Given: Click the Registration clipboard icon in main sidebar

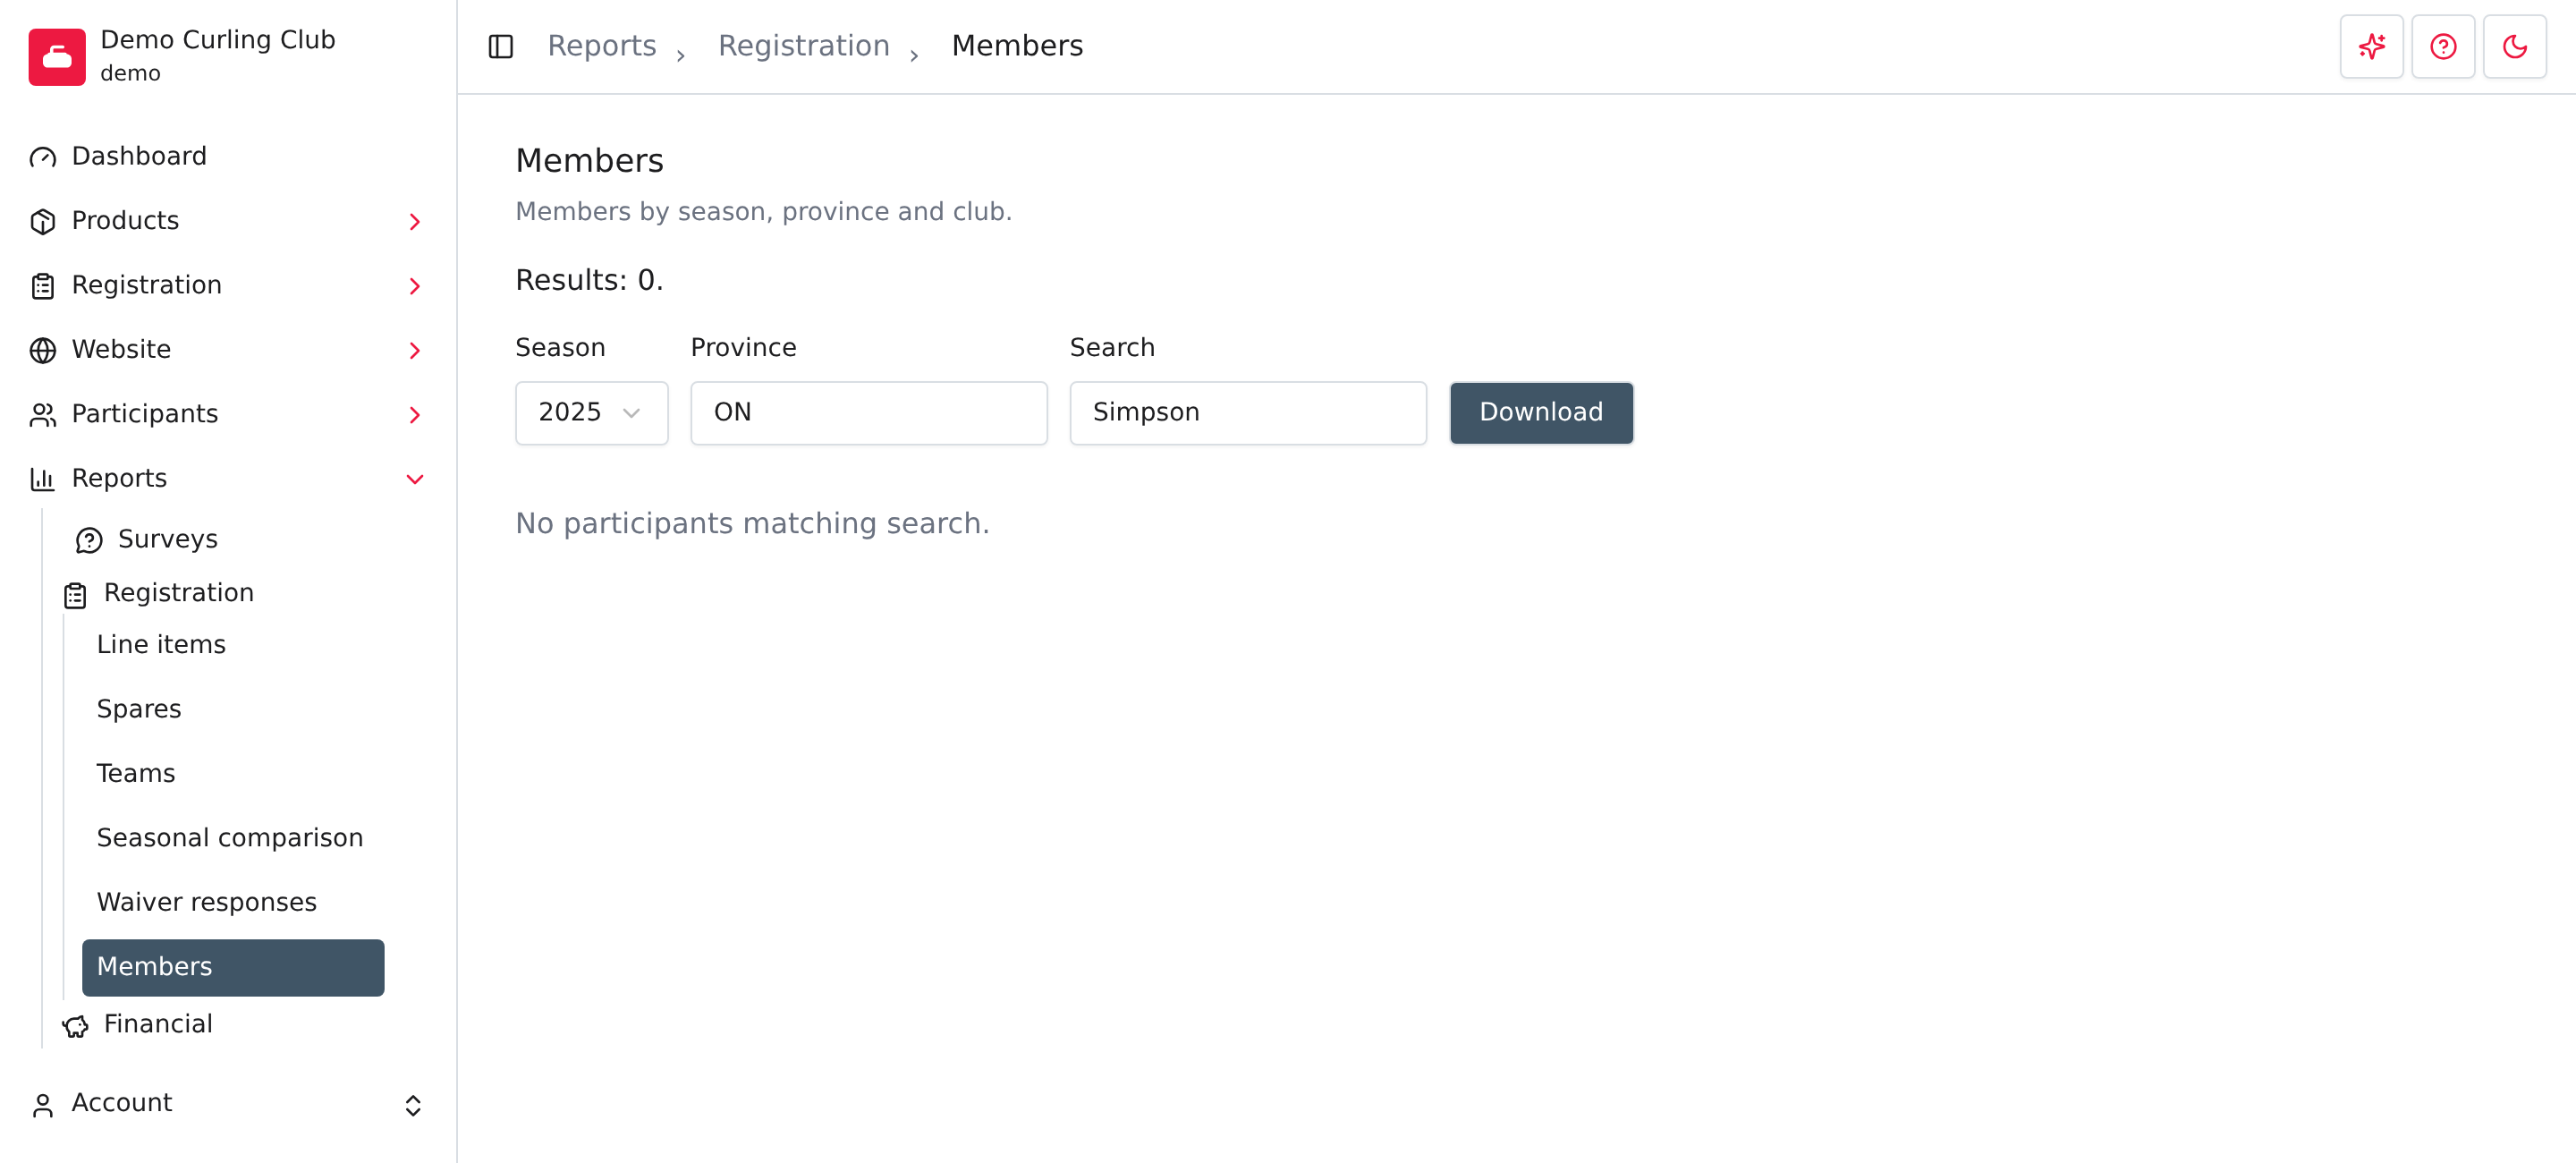Looking at the screenshot, I should pos(43,286).
